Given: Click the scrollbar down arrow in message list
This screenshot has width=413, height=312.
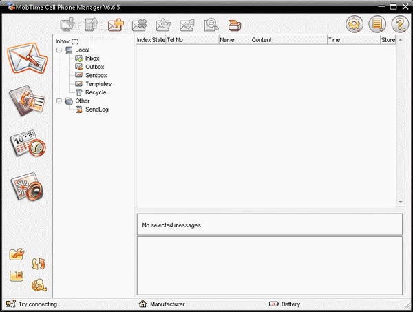Looking at the screenshot, I should click(401, 202).
